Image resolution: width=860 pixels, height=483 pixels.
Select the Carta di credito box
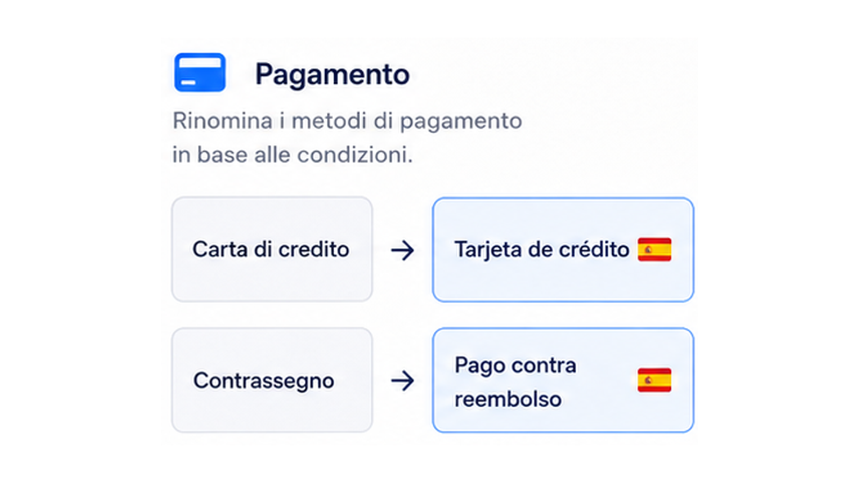272,249
